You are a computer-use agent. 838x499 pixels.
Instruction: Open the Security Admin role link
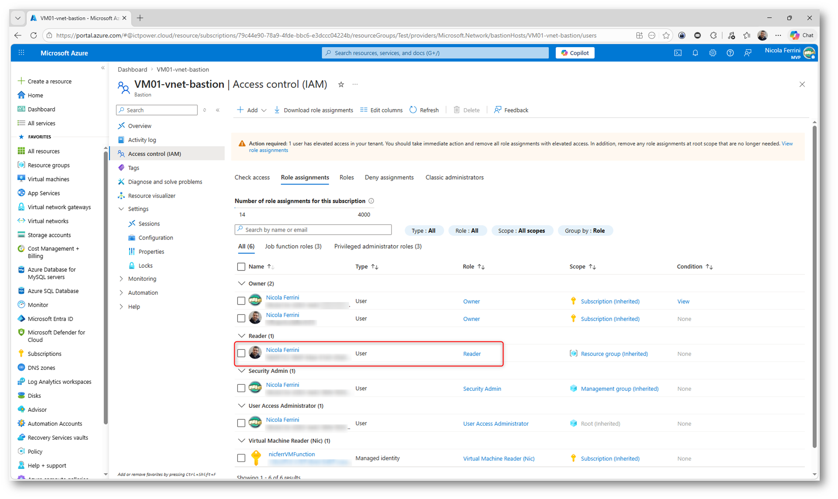pyautogui.click(x=482, y=389)
